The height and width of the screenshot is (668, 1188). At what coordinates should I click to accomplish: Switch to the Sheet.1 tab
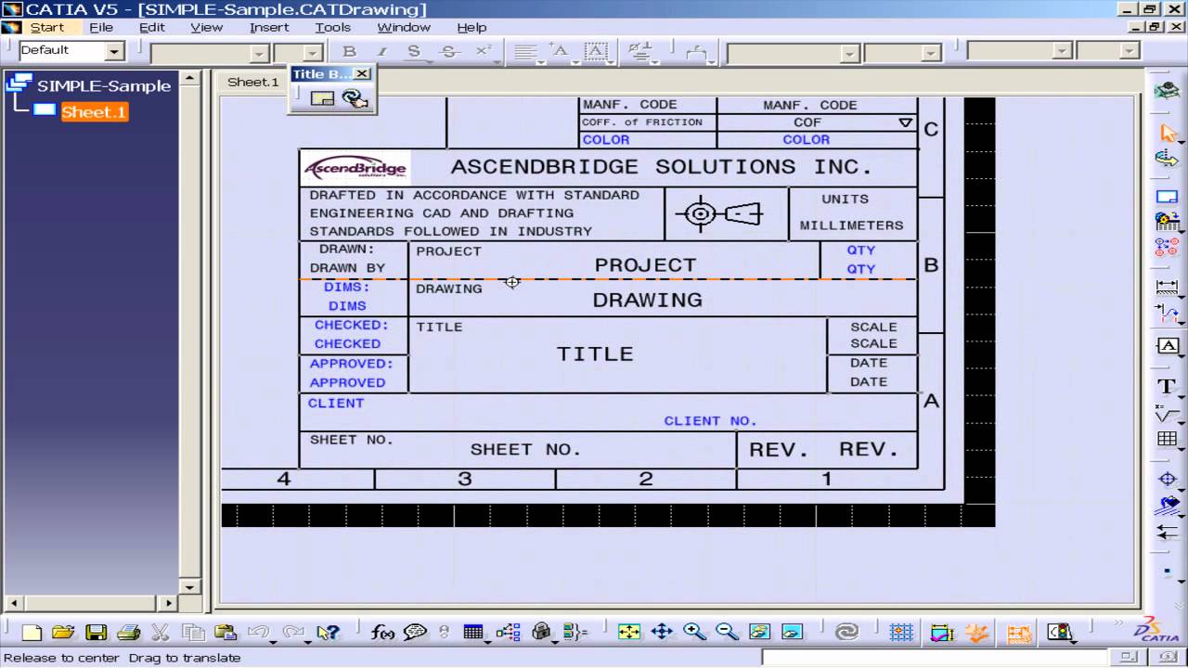(253, 82)
